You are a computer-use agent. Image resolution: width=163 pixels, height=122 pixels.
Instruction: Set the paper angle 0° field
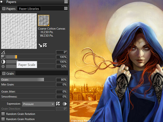[61, 52]
